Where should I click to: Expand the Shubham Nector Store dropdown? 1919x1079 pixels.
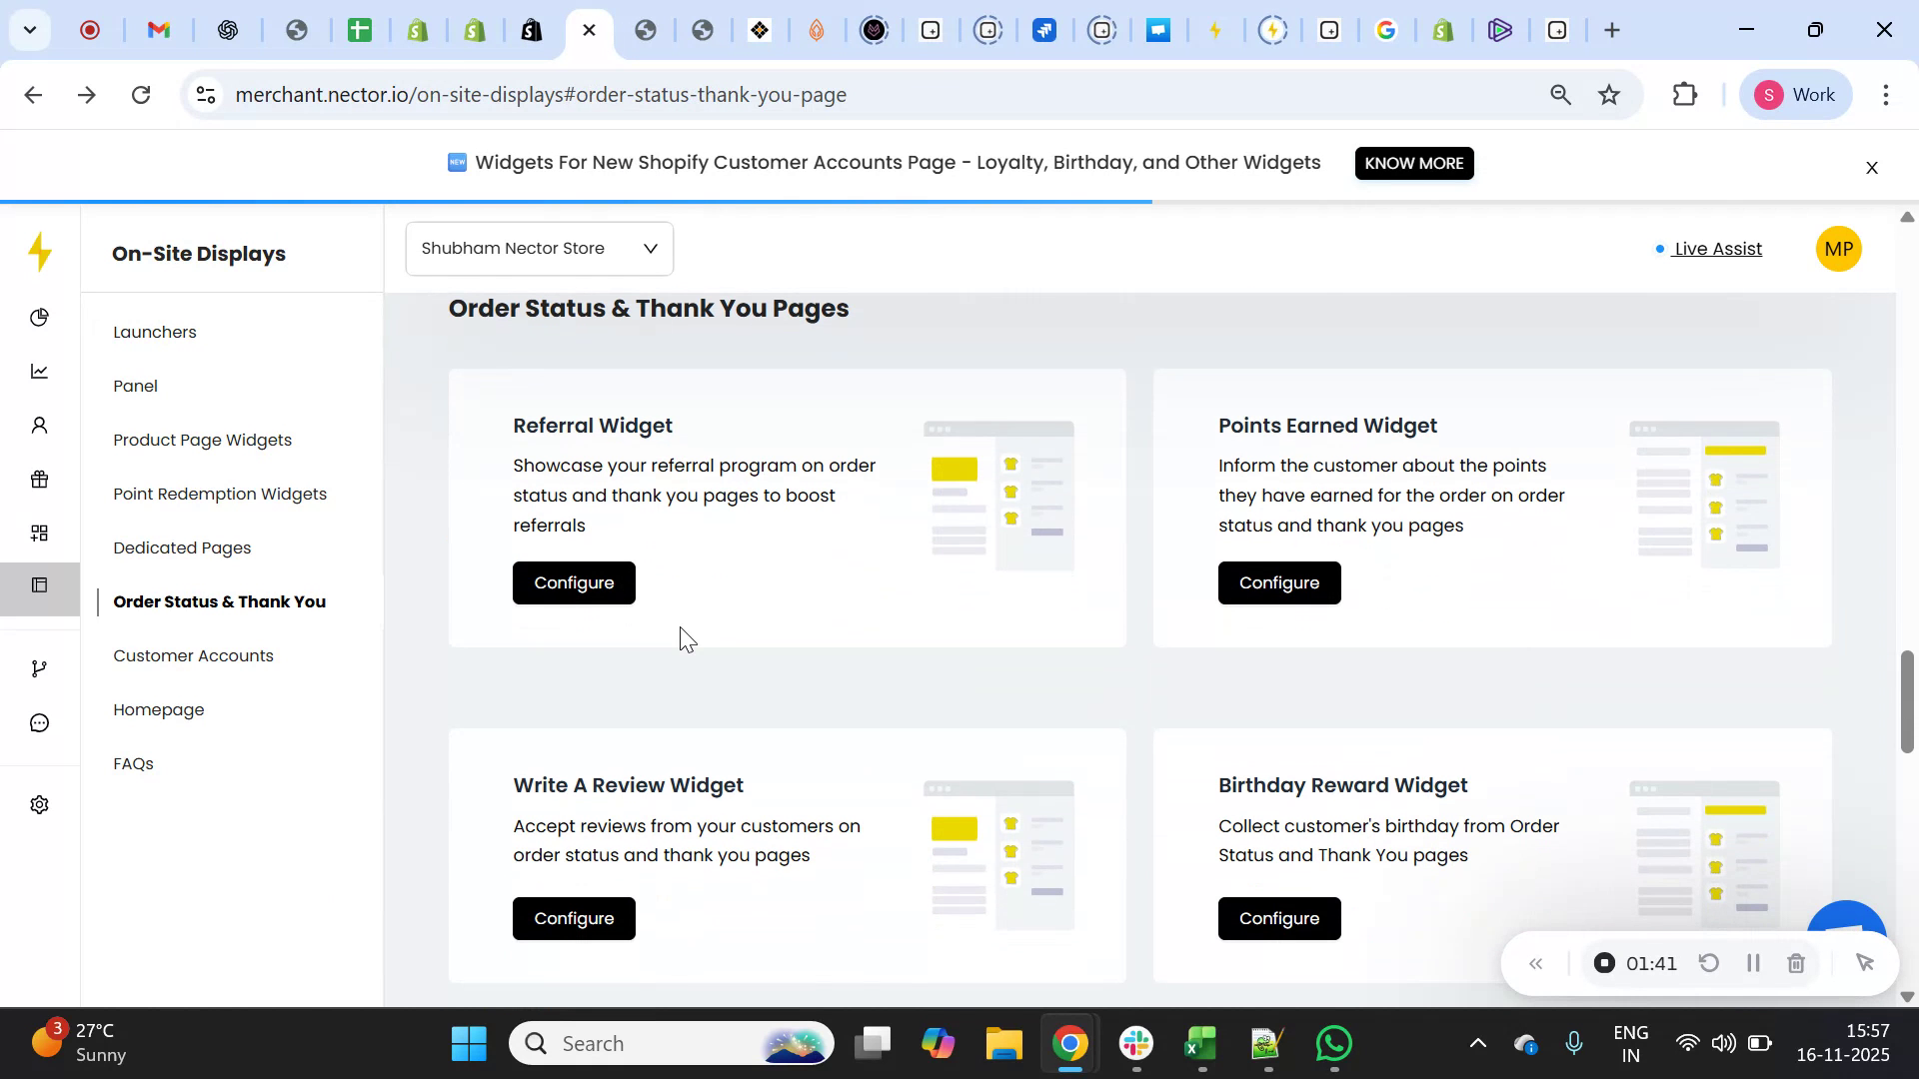tap(539, 249)
